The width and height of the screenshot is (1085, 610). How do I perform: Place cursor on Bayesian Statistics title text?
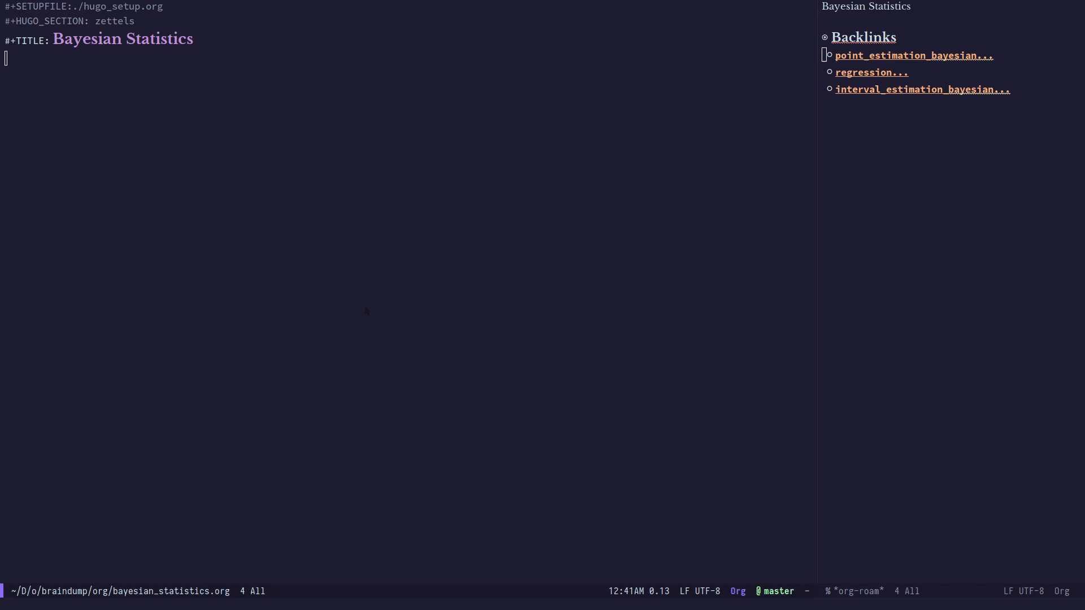[123, 39]
